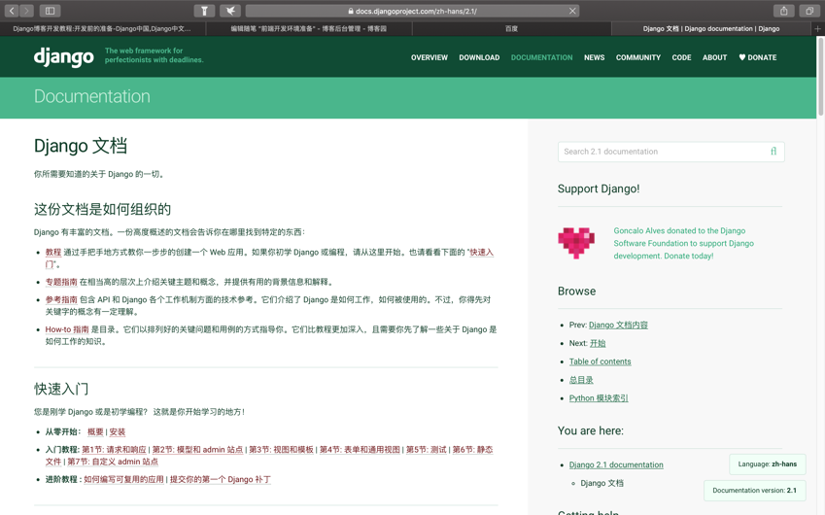Open the COMMUNITY nav item
Screen dimensions: 825x515
click(638, 57)
